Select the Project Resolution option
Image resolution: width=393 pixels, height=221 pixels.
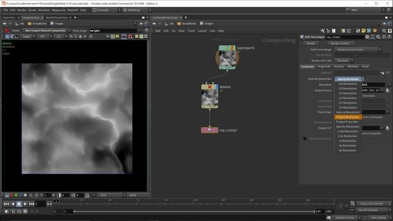[348, 117]
